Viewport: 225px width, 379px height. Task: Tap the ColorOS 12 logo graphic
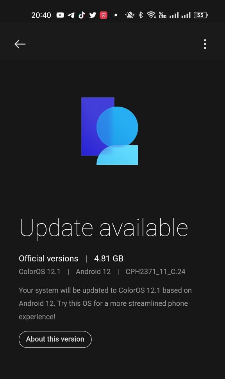(110, 131)
